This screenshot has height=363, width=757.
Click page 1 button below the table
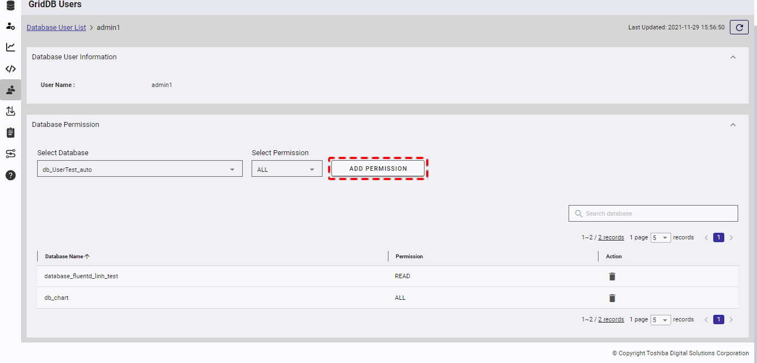(x=719, y=320)
